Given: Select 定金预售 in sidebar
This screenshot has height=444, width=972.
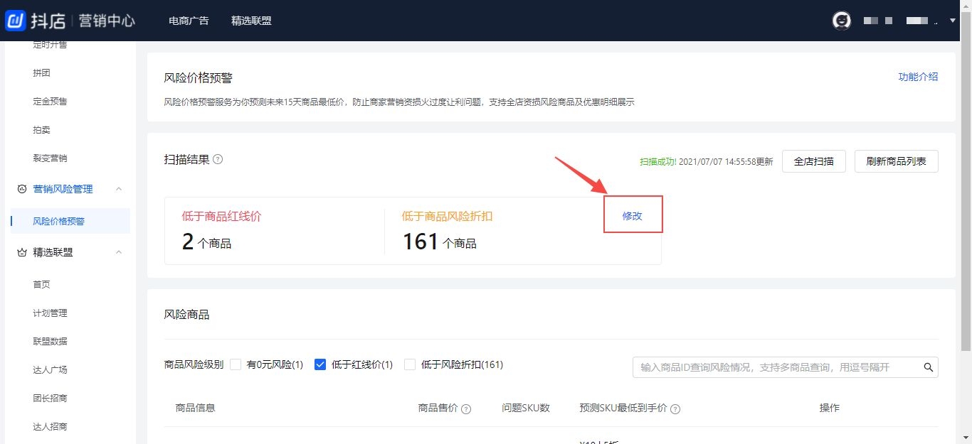Looking at the screenshot, I should point(50,102).
